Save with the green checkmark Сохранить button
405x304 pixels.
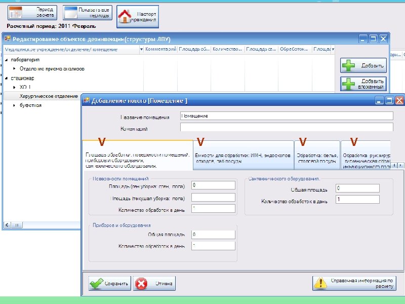coord(110,284)
